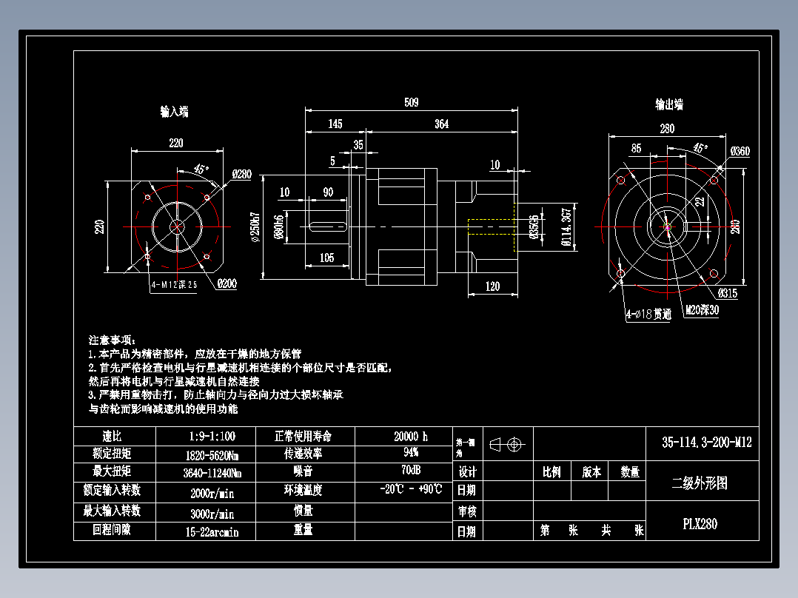Image resolution: width=798 pixels, height=598 pixels.
Task: Select the first-angle projection symbol icon
Action: (x=510, y=445)
